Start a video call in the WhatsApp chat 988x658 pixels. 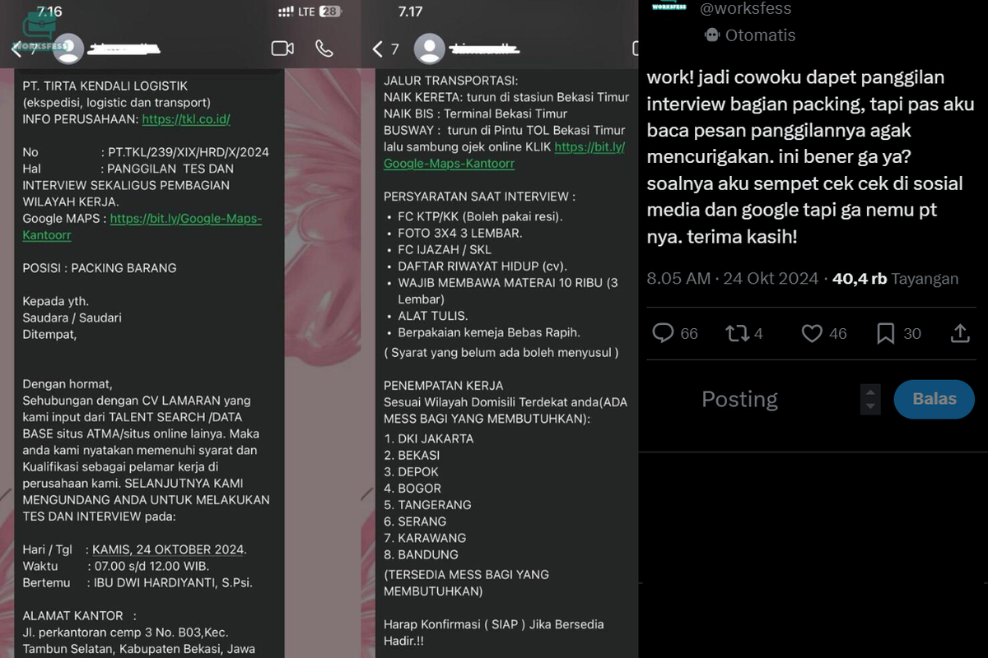coord(282,48)
